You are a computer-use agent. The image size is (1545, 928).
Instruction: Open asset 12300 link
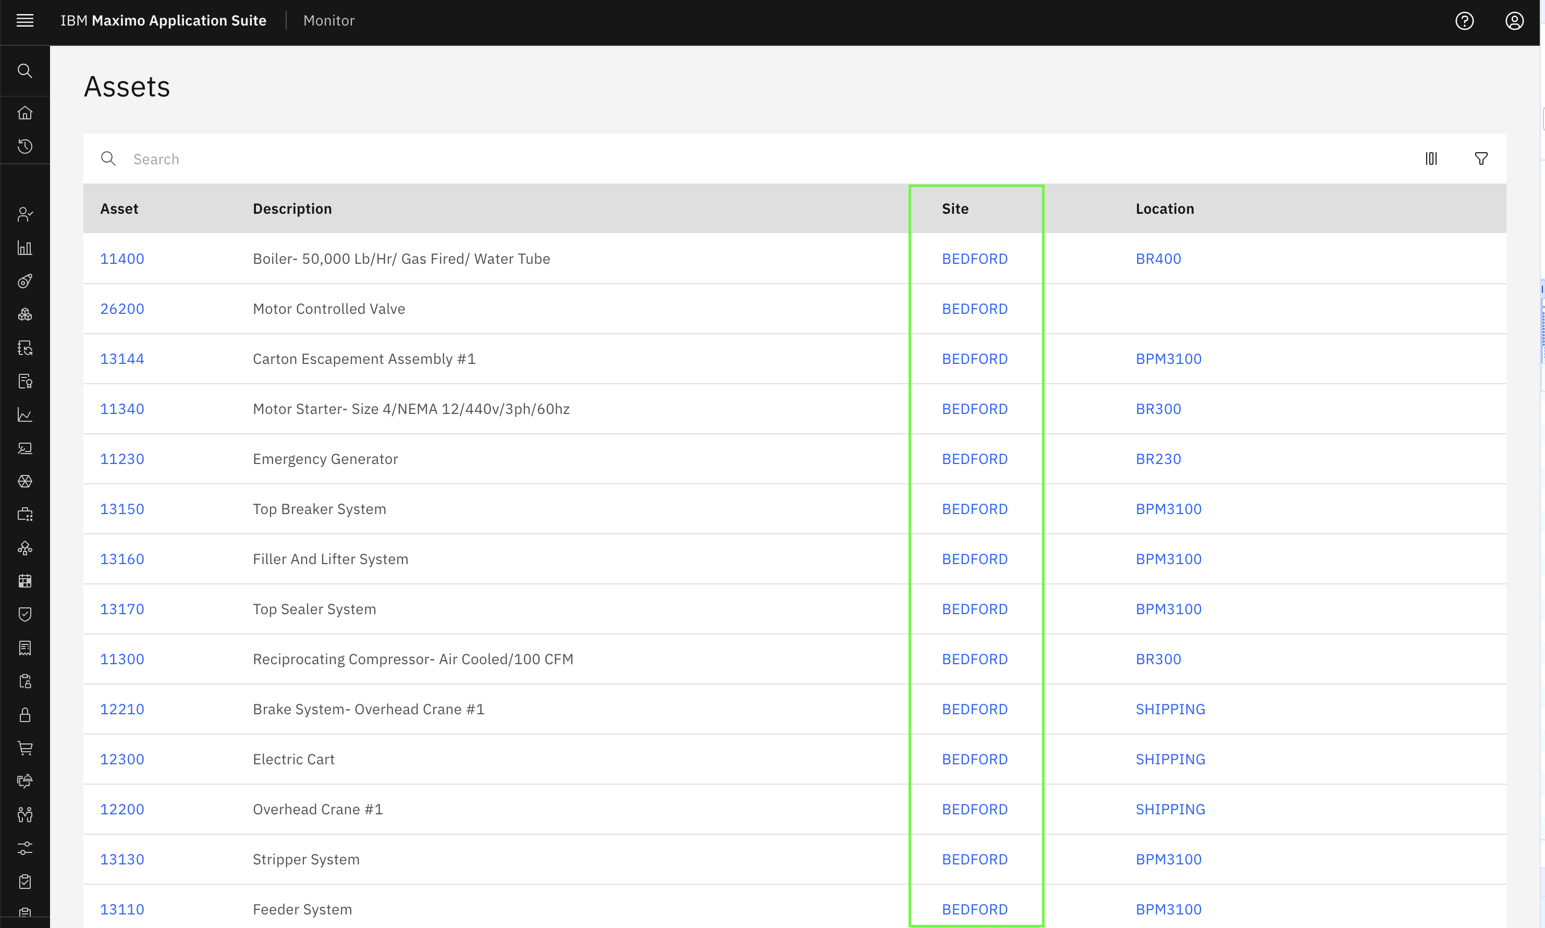click(122, 759)
